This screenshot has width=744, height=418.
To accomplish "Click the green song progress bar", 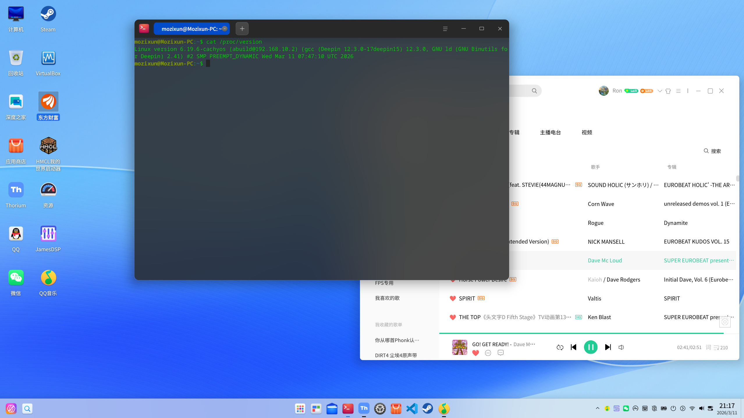I will point(582,333).
